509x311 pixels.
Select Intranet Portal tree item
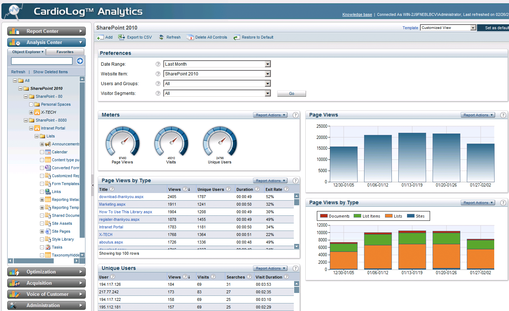click(53, 128)
